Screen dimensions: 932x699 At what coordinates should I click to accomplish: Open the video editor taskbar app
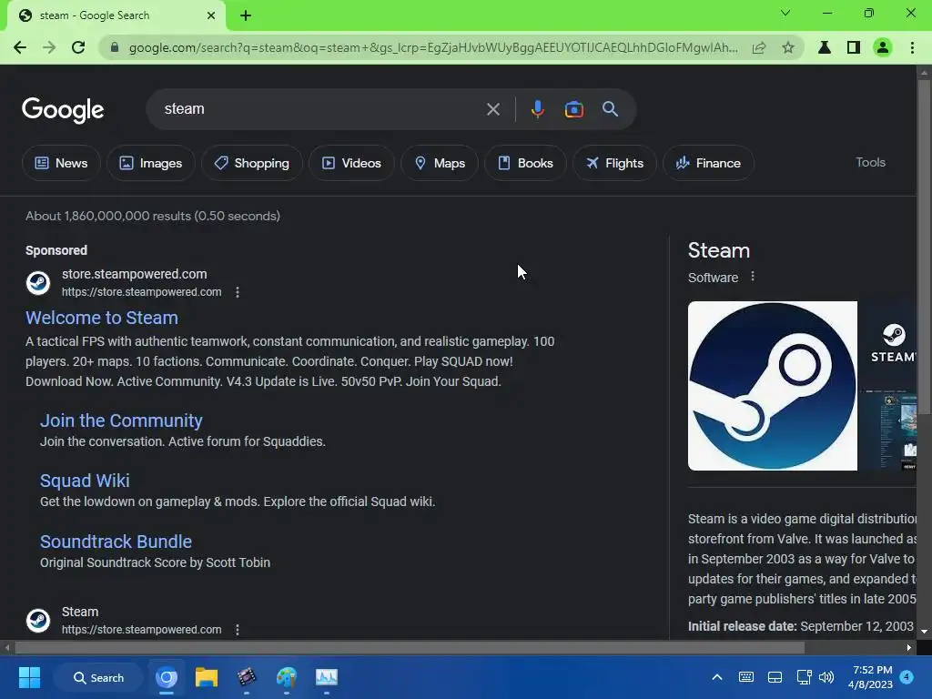click(246, 677)
